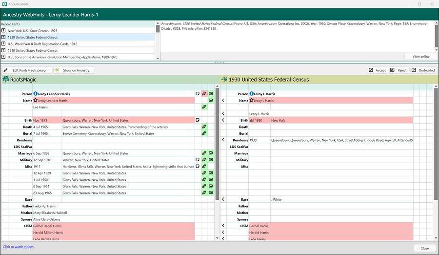
Task: Click status icon of 1910 United States Federal Census hint
Action: [x=3, y=50]
